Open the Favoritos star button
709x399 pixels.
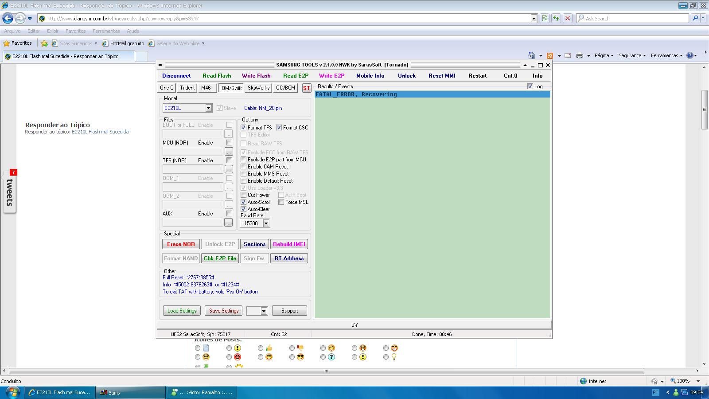[18, 43]
